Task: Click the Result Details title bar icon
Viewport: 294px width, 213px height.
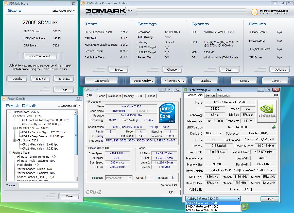Action: point(4,99)
